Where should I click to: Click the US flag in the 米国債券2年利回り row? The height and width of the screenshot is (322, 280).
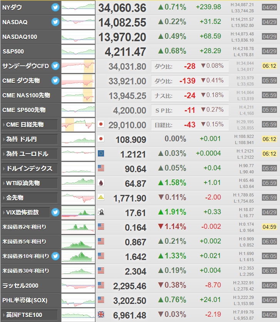pos(101,226)
